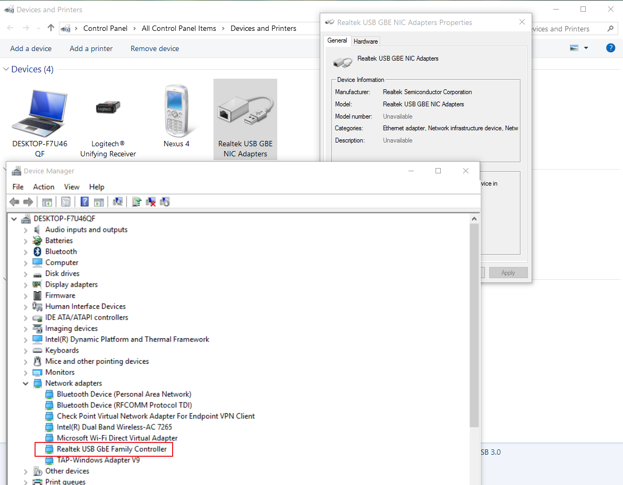The image size is (623, 485).
Task: Select Microsoft Wi-Fi Direct Virtual Adapter
Action: 117,438
